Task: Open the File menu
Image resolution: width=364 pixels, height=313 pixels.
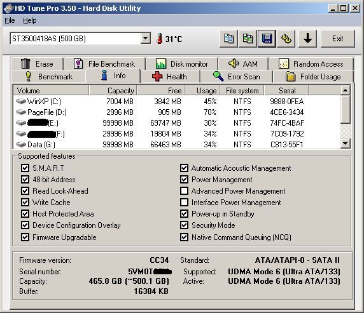Action: [x=10, y=20]
